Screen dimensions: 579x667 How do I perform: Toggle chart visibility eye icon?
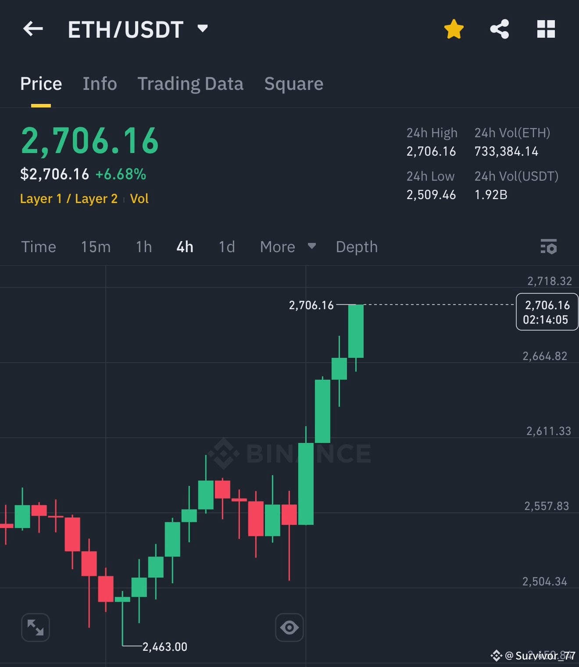[x=289, y=627]
